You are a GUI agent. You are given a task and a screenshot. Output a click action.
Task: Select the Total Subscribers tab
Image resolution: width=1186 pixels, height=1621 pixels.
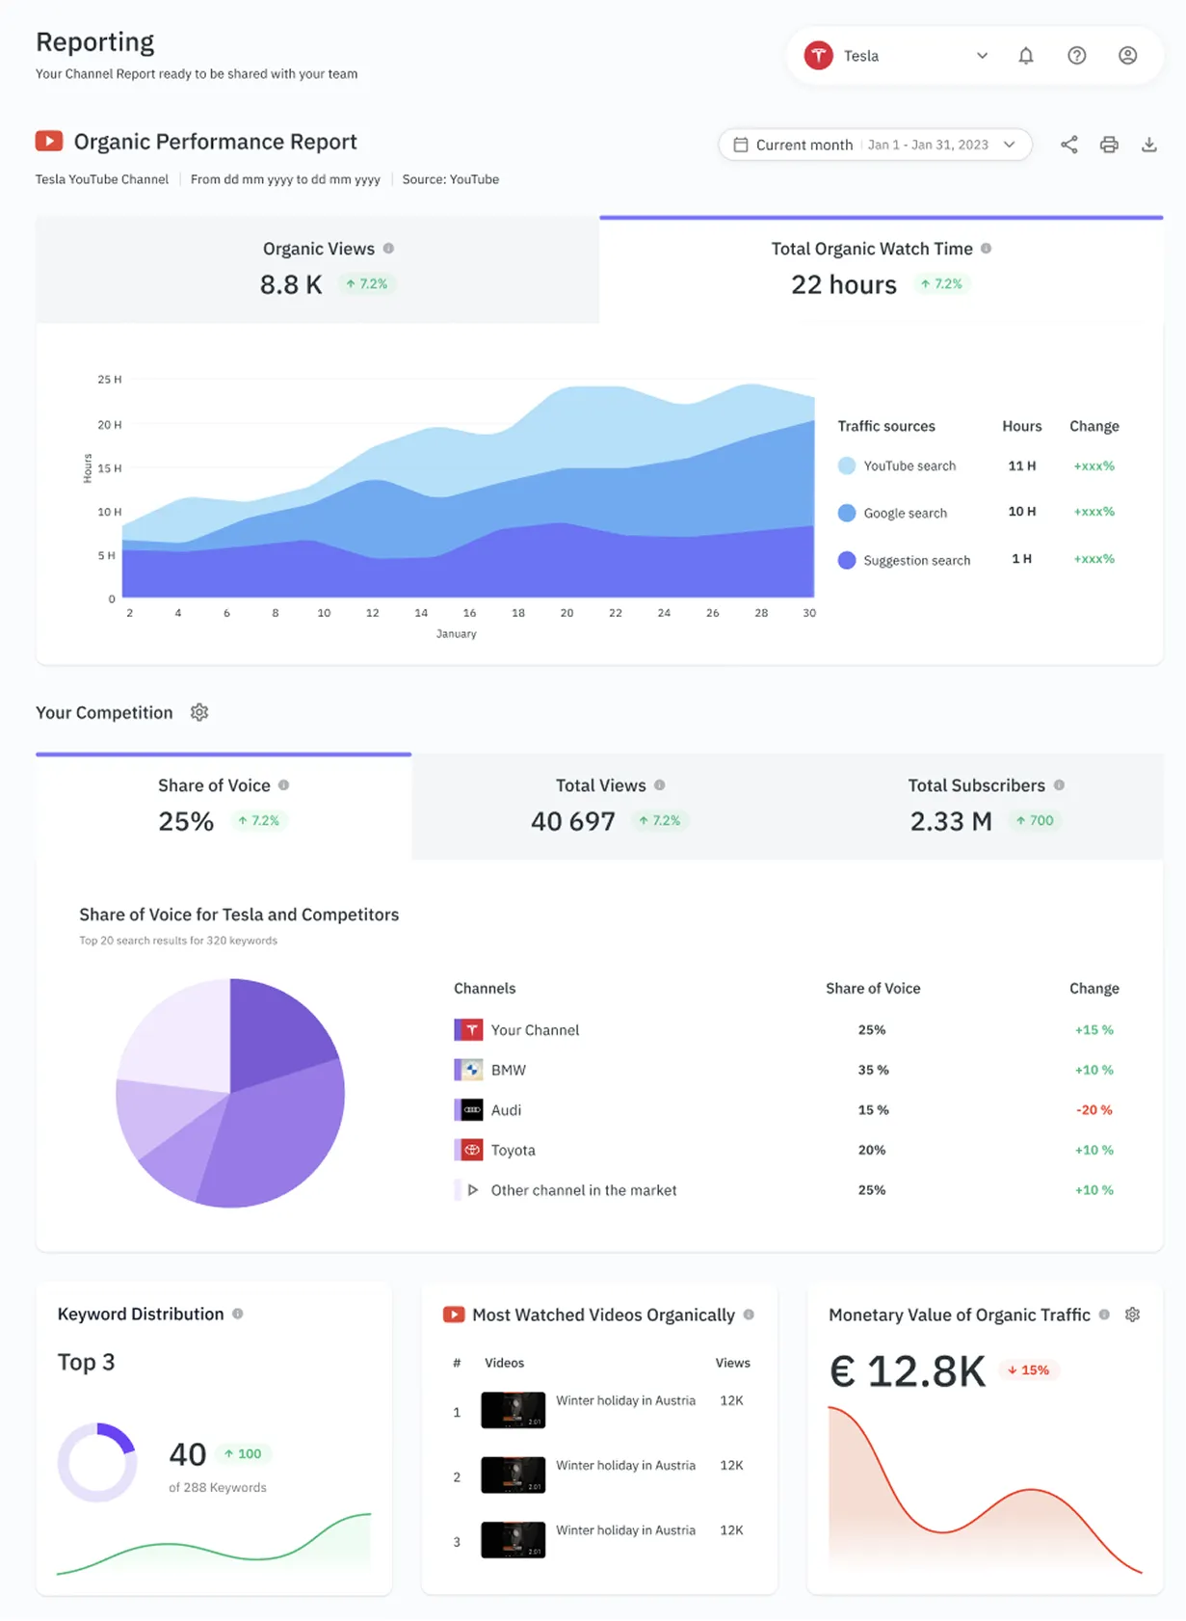pos(985,806)
